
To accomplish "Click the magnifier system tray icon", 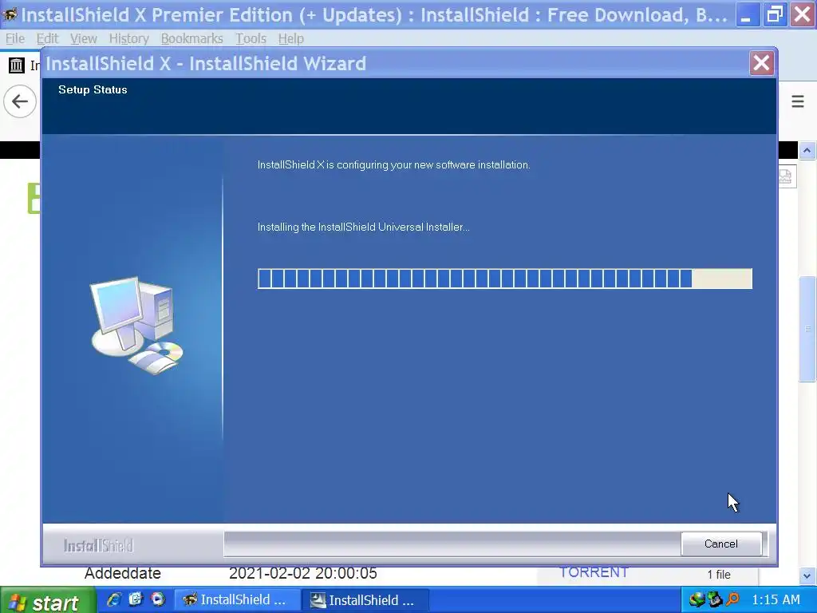I will [732, 600].
